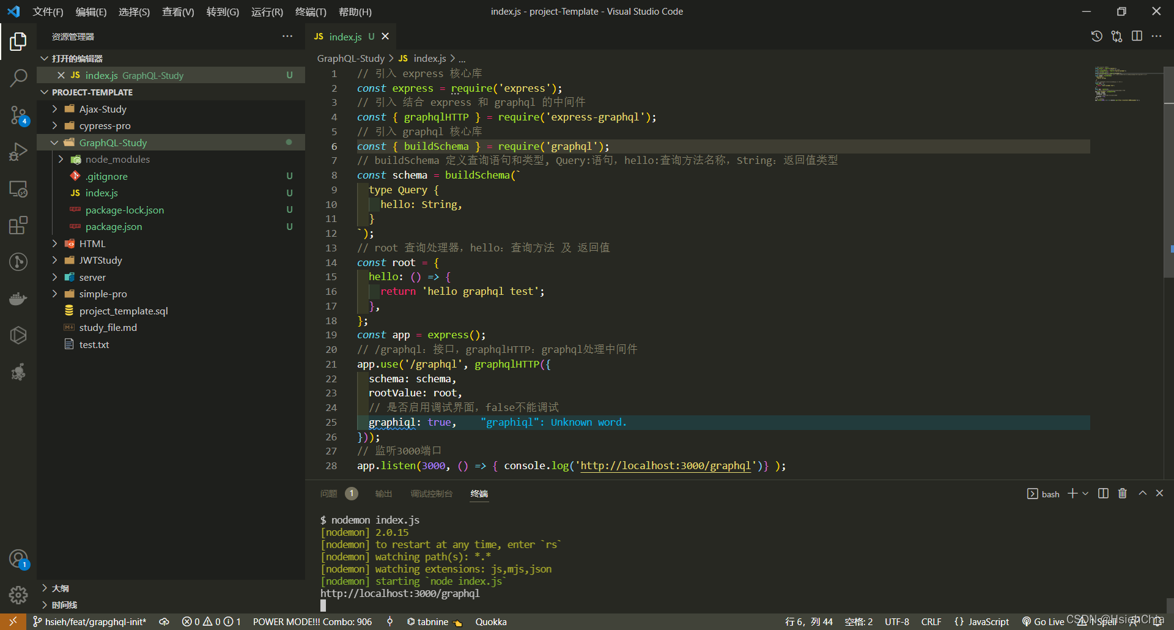Open the Explorer view in activity bar
Image resolution: width=1174 pixels, height=630 pixels.
click(x=18, y=42)
